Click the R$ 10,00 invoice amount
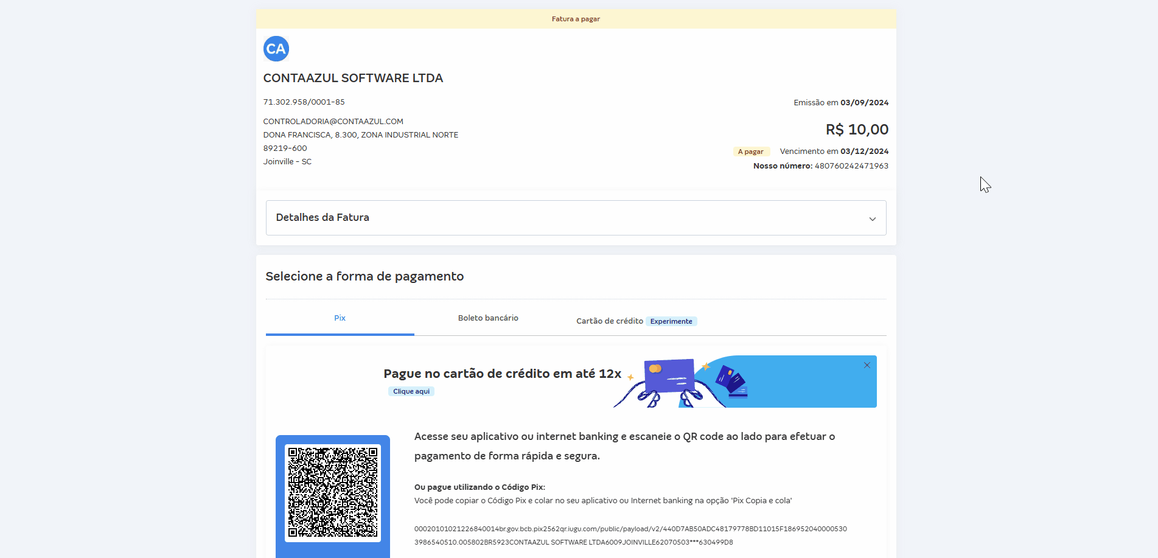This screenshot has width=1158, height=558. pyautogui.click(x=857, y=130)
